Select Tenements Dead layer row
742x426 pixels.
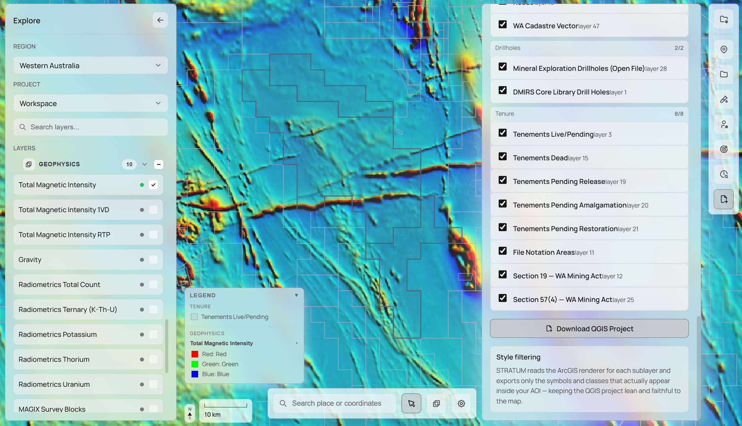(x=589, y=158)
